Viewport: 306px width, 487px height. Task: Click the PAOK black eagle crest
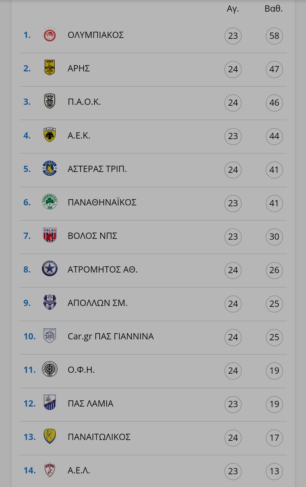[50, 101]
